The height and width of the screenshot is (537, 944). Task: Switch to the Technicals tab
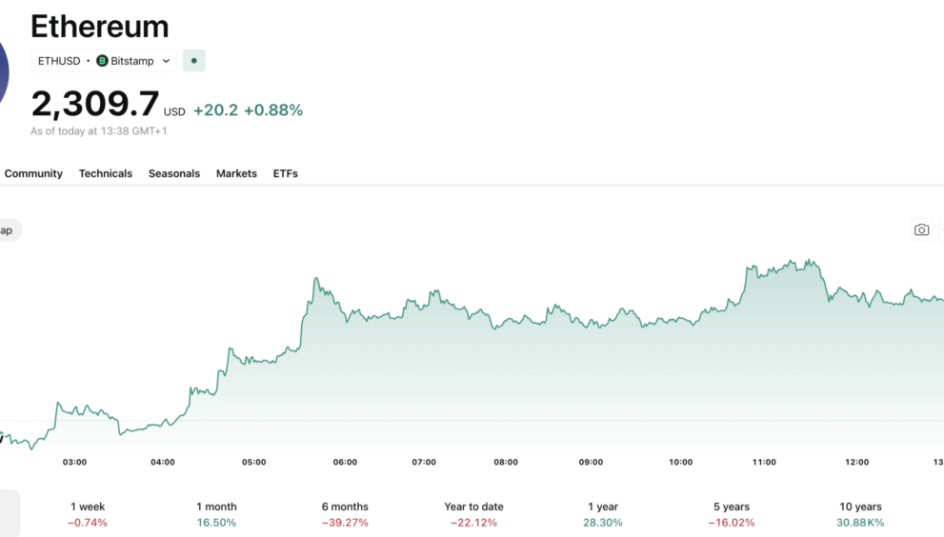point(106,173)
